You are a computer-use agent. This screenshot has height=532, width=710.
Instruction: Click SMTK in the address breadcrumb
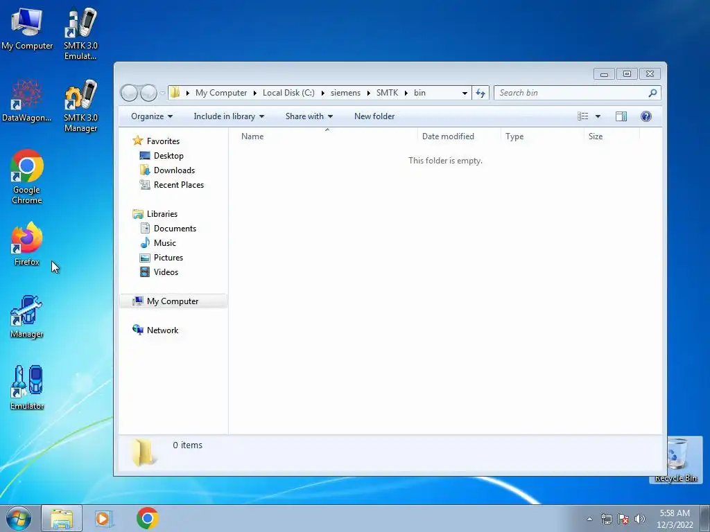click(387, 93)
